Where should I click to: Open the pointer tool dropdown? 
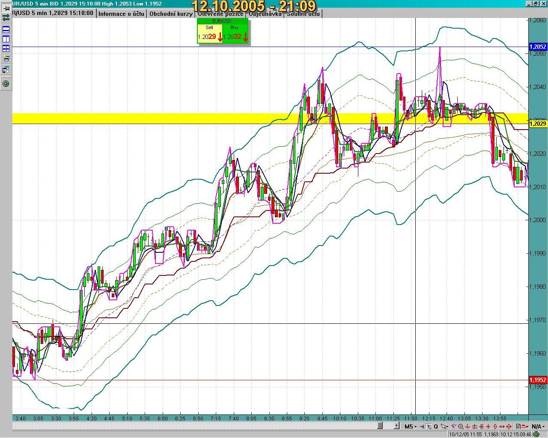tap(444, 426)
